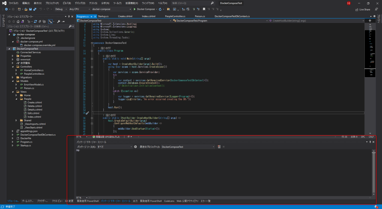Click the Visual Studio logo icon
Image resolution: width=382 pixels, height=209 pixels.
(4, 3)
